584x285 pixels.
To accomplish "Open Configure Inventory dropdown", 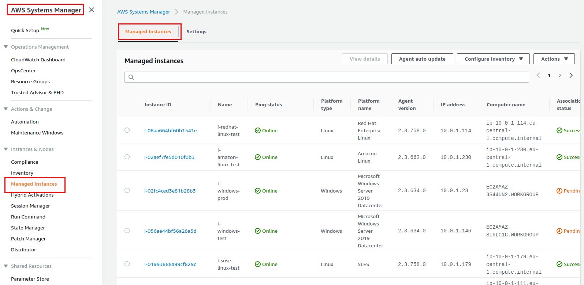I will (493, 59).
